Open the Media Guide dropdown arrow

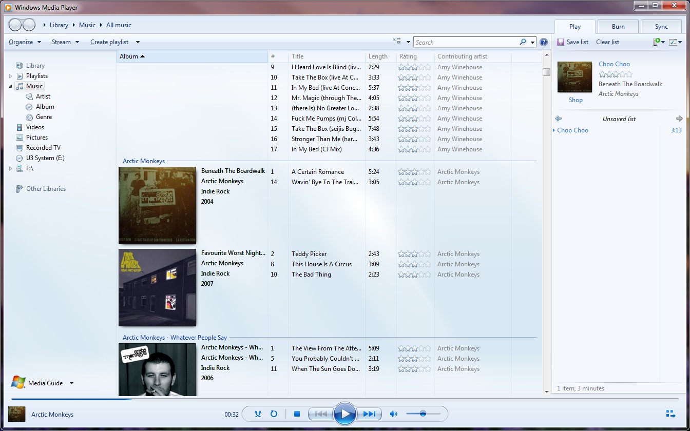[x=71, y=383]
